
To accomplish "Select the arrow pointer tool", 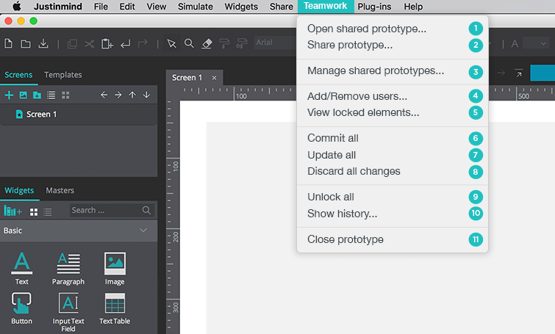I will [172, 44].
